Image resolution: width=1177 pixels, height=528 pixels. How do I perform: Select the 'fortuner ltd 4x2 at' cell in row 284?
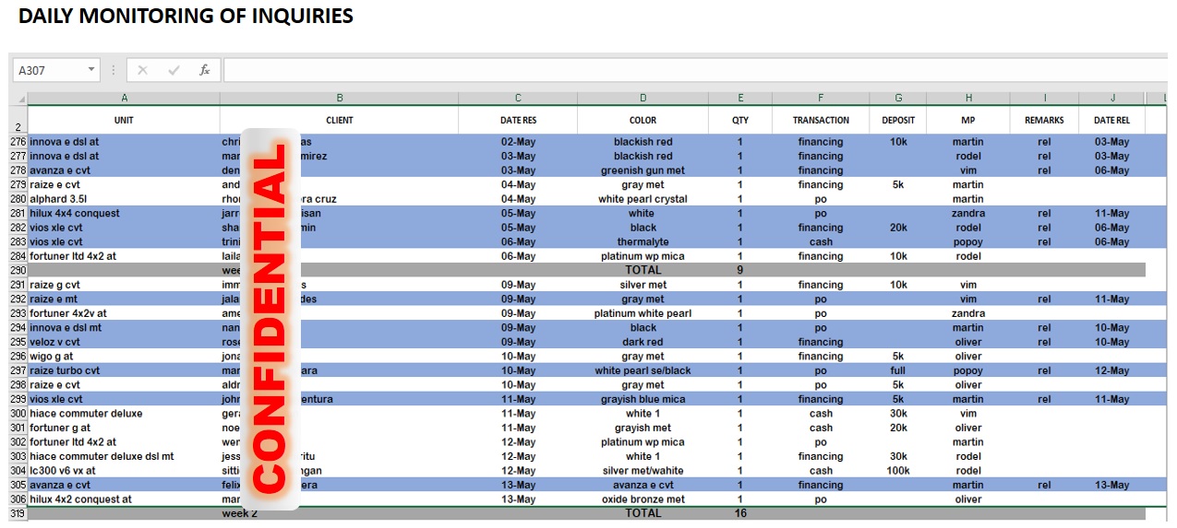[x=124, y=256]
